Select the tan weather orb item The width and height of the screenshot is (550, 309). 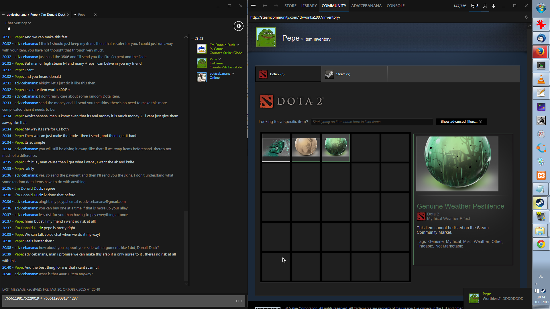click(x=306, y=147)
